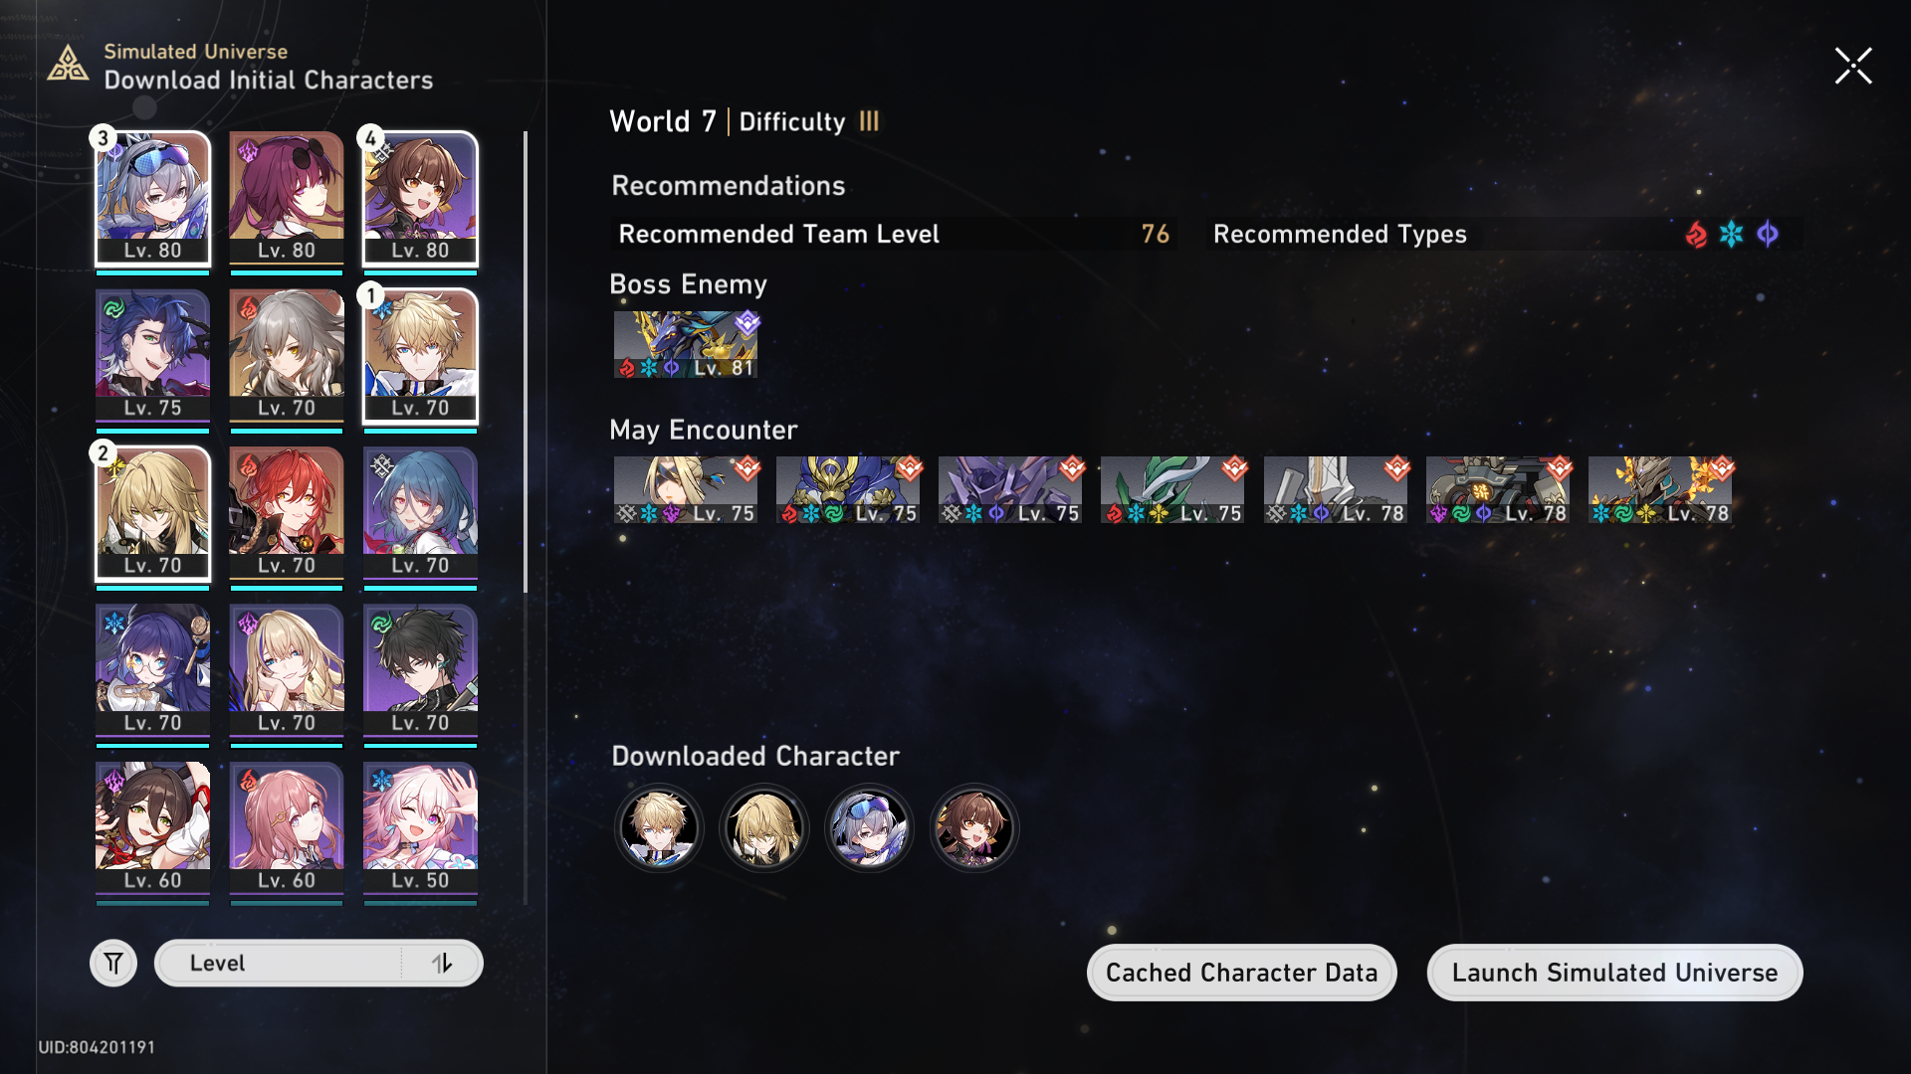
Task: Select the first downloaded character circle portrait
Action: click(659, 827)
